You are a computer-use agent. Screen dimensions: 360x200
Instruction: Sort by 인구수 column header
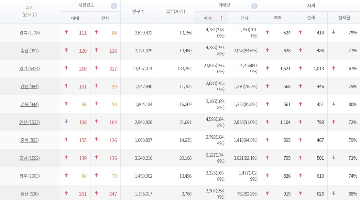(138, 11)
